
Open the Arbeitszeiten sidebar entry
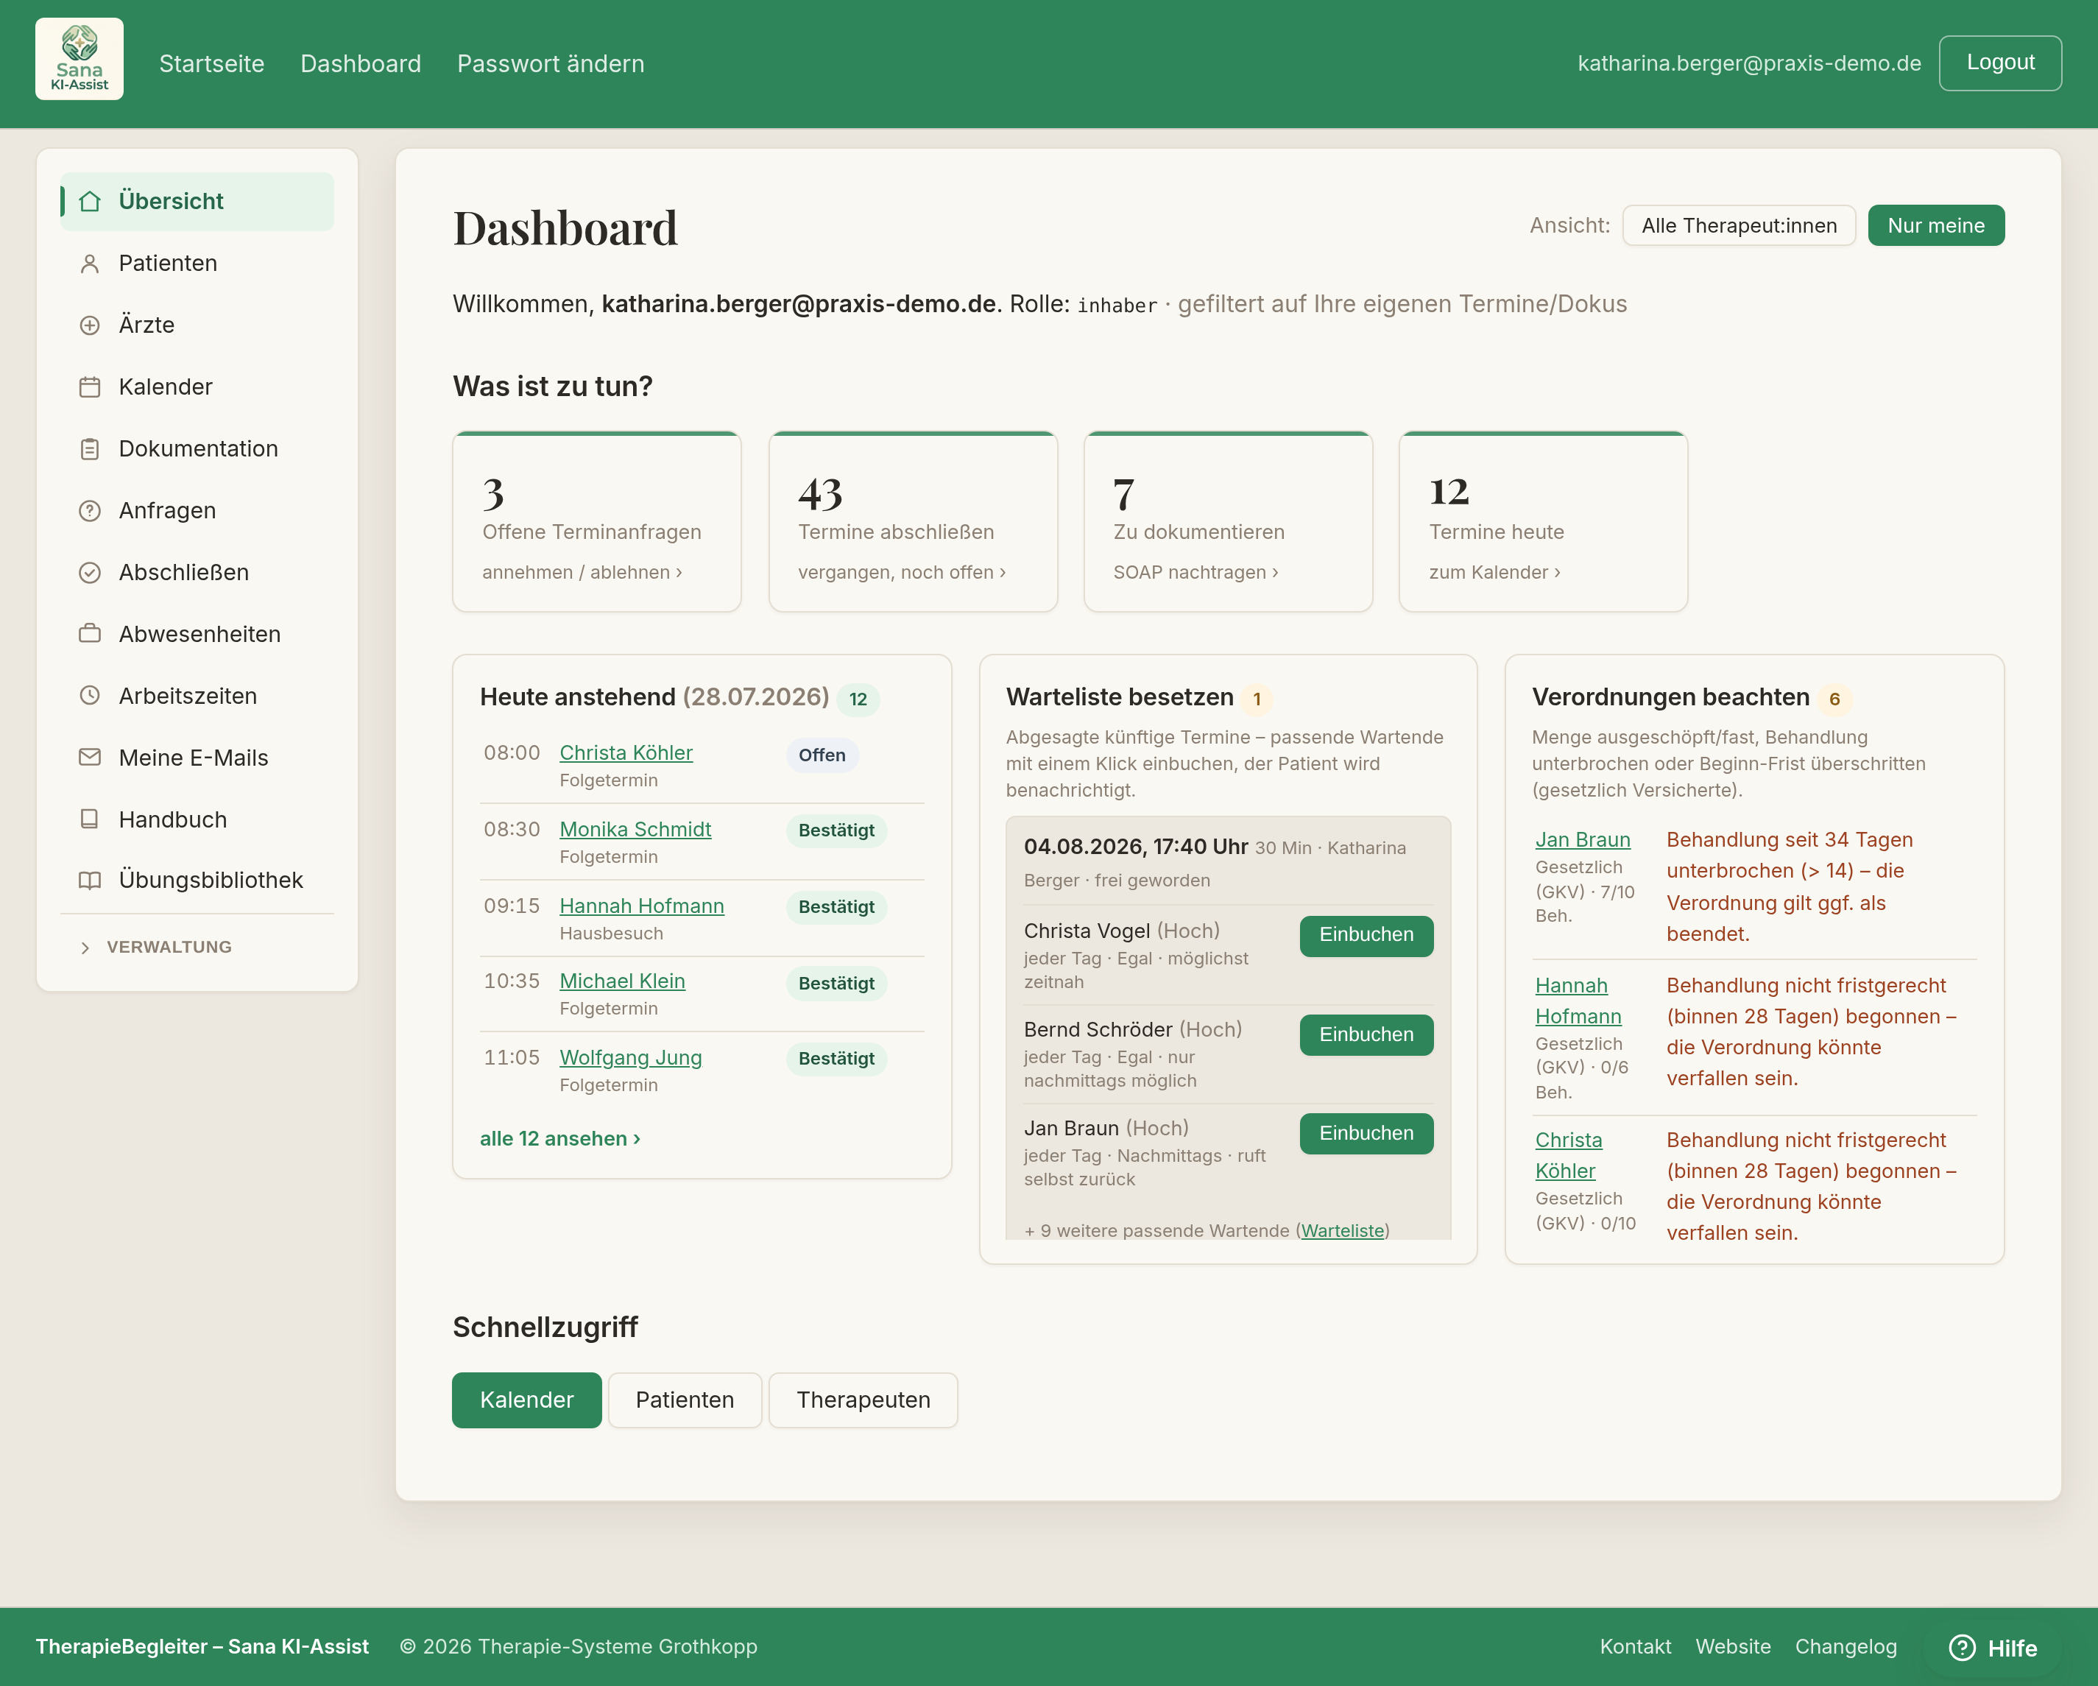click(197, 696)
